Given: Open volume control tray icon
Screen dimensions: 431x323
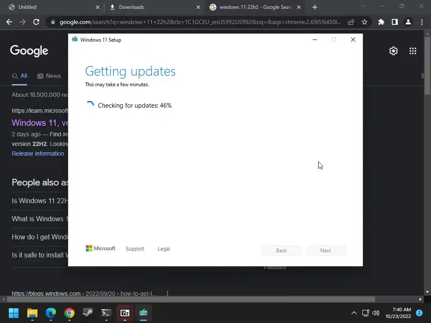Looking at the screenshot, I should coord(376,313).
